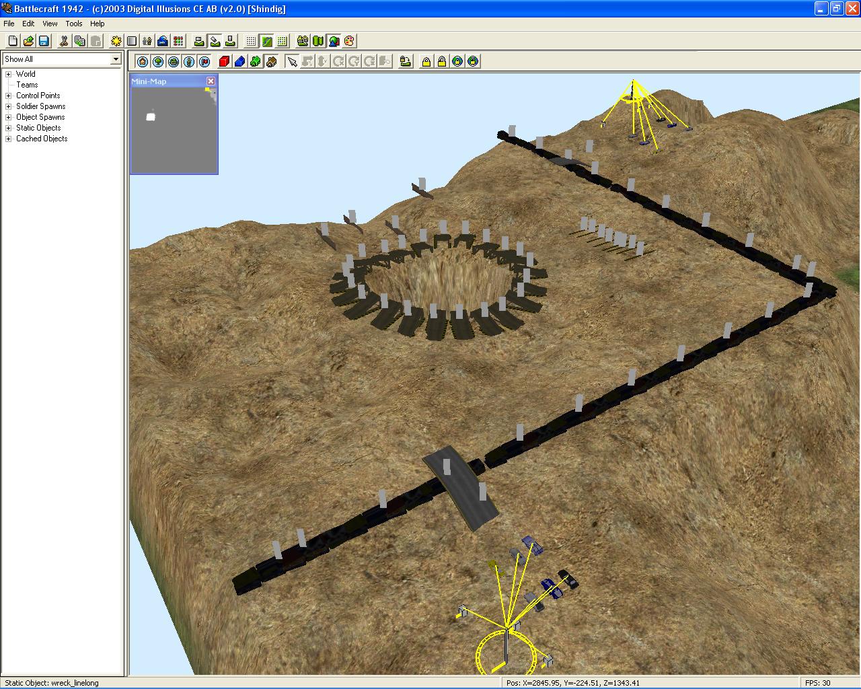Click the green-red shapes object icon
The image size is (861, 689).
(334, 41)
